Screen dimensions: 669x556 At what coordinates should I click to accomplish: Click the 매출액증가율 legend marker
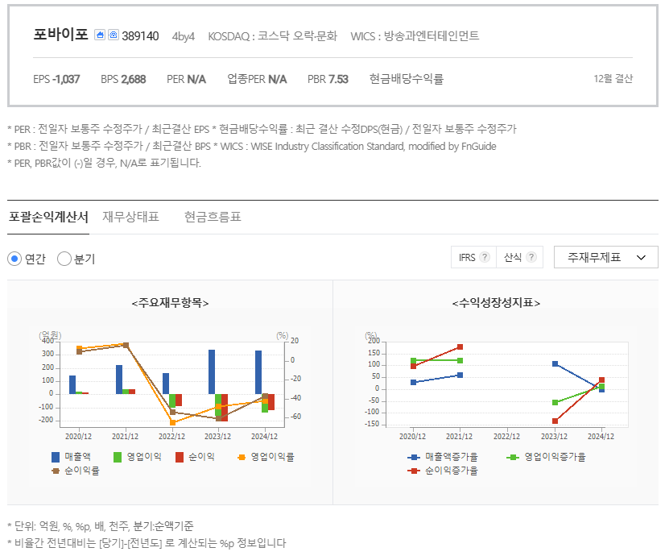click(x=413, y=458)
